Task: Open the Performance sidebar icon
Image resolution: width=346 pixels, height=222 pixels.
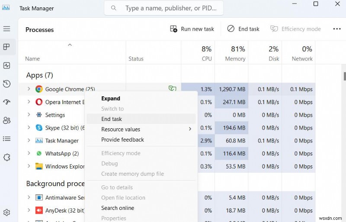Action: tap(6, 66)
